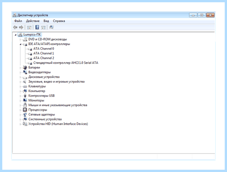Click the Lumpics-ПК computer icon

20,34
